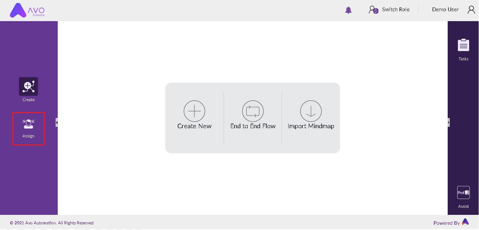This screenshot has width=479, height=230.
Task: Click the Avo Assure logo
Action: [27, 10]
